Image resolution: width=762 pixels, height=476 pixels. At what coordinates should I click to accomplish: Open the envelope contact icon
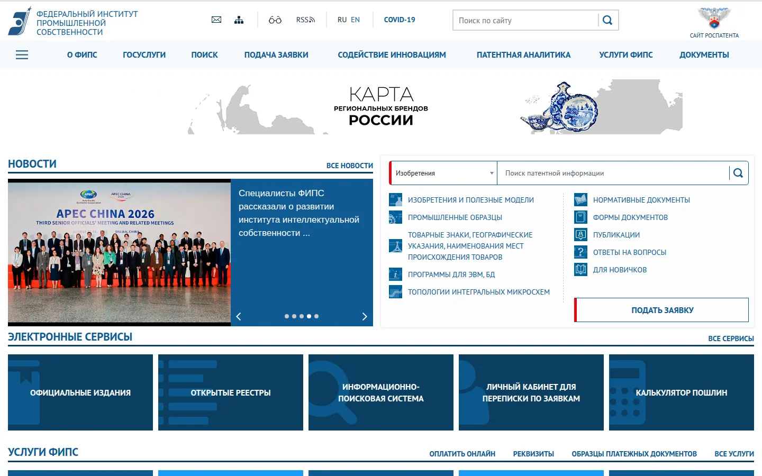tap(216, 20)
